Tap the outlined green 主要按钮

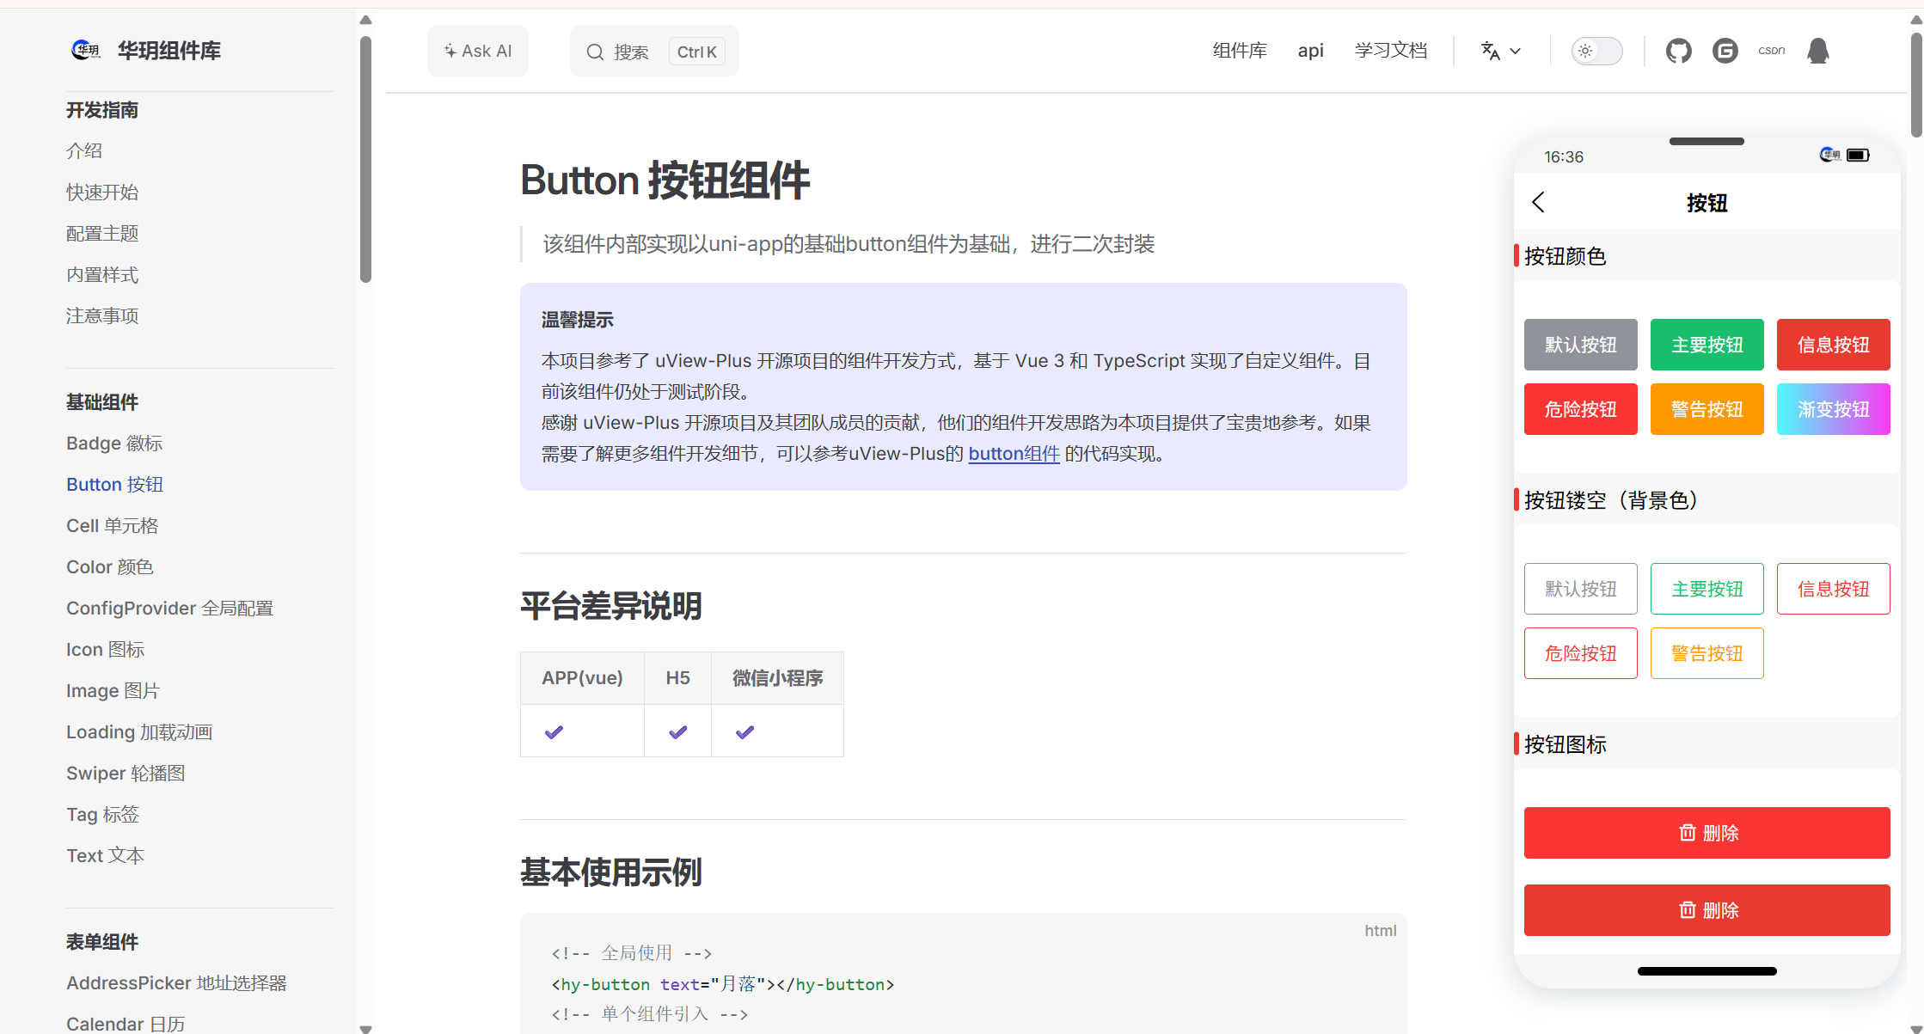coord(1706,589)
